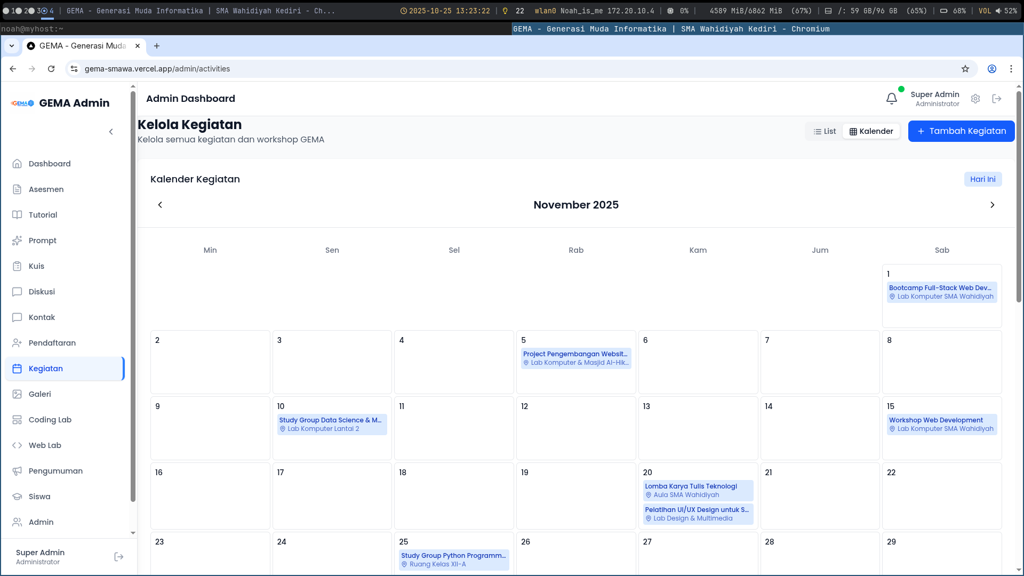Bookmark this page with the star icon
Viewport: 1024px width, 576px height.
(x=965, y=69)
